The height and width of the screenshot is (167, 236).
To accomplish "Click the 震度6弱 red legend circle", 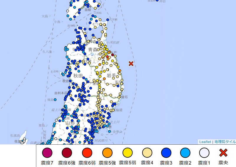I will 87,153.
